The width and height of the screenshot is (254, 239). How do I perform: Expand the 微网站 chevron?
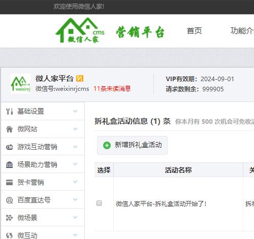75,129
